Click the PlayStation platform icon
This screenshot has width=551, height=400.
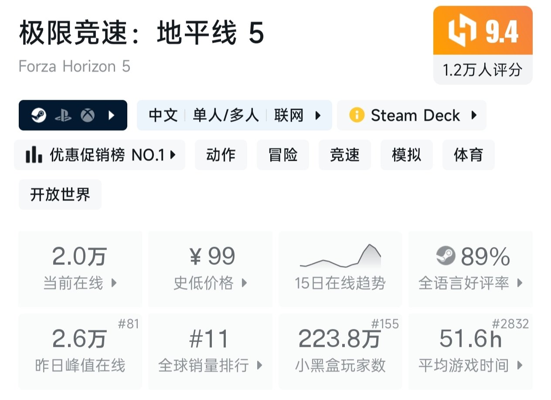pos(63,115)
